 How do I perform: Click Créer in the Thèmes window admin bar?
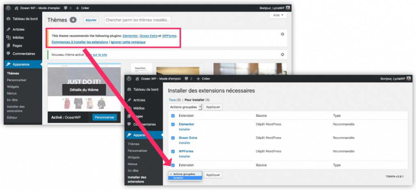pyautogui.click(x=82, y=8)
